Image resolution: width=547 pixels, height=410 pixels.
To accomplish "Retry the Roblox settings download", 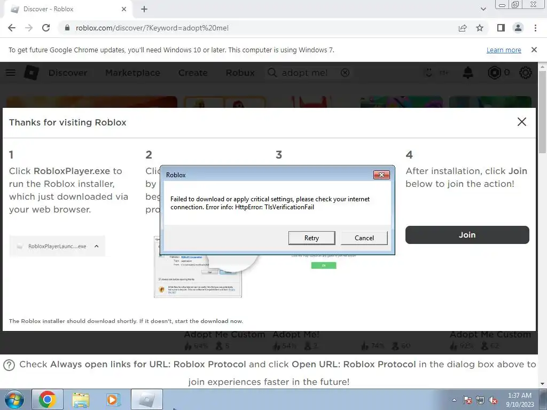I will [311, 238].
